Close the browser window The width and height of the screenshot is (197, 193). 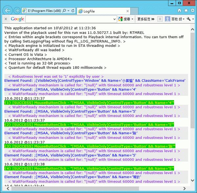pos(189,3)
